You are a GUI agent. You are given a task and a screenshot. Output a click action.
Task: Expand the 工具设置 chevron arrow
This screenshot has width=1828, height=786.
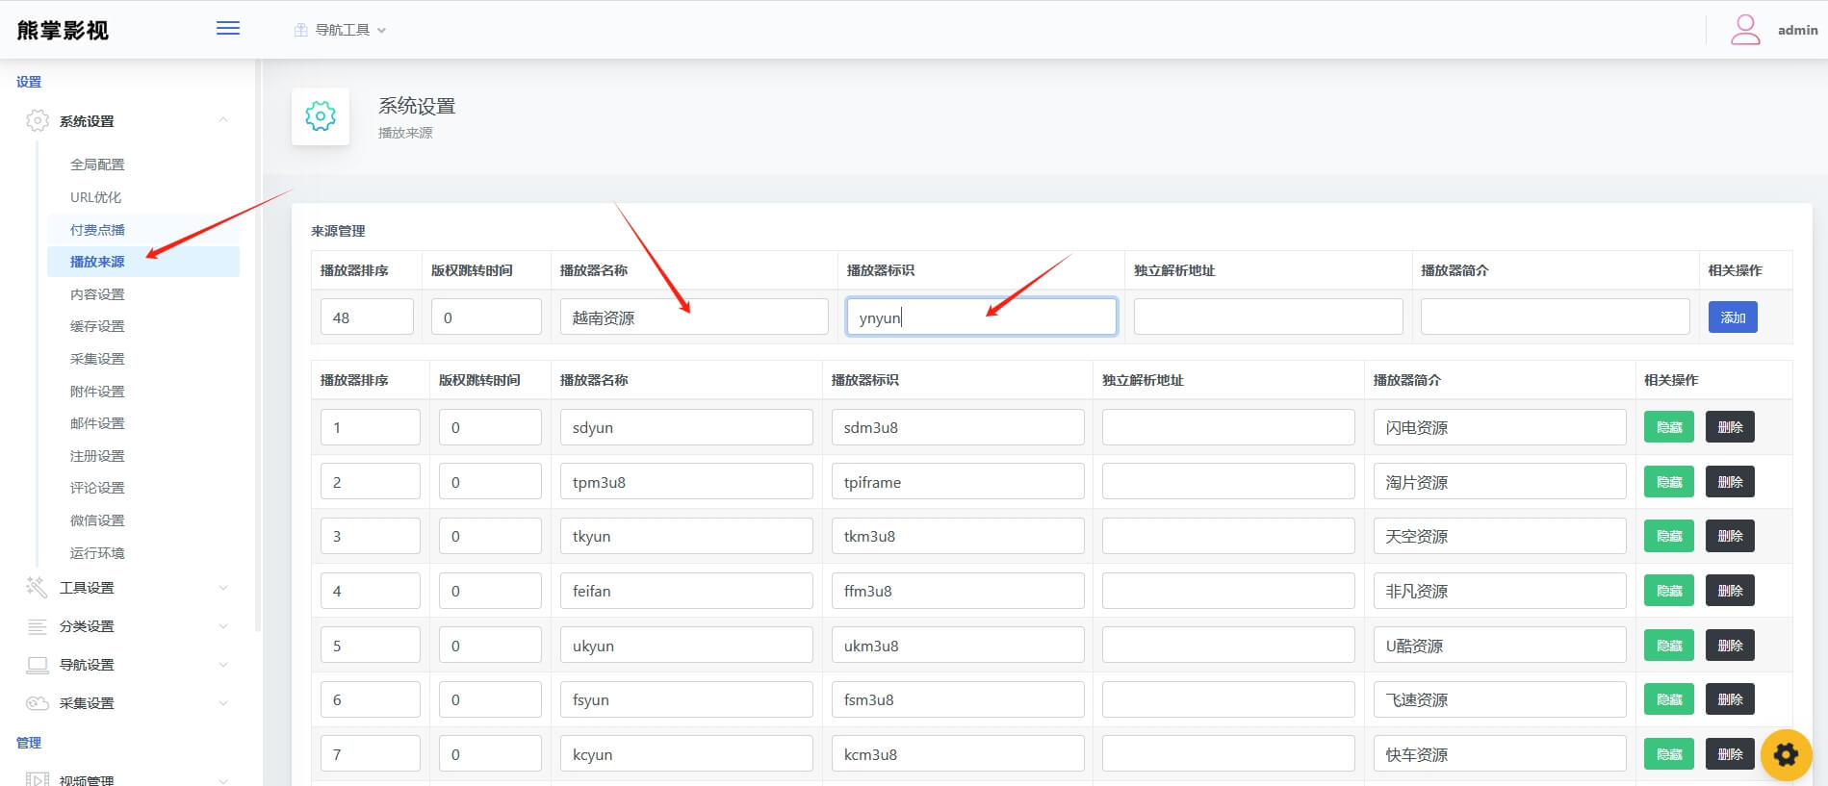point(223,588)
